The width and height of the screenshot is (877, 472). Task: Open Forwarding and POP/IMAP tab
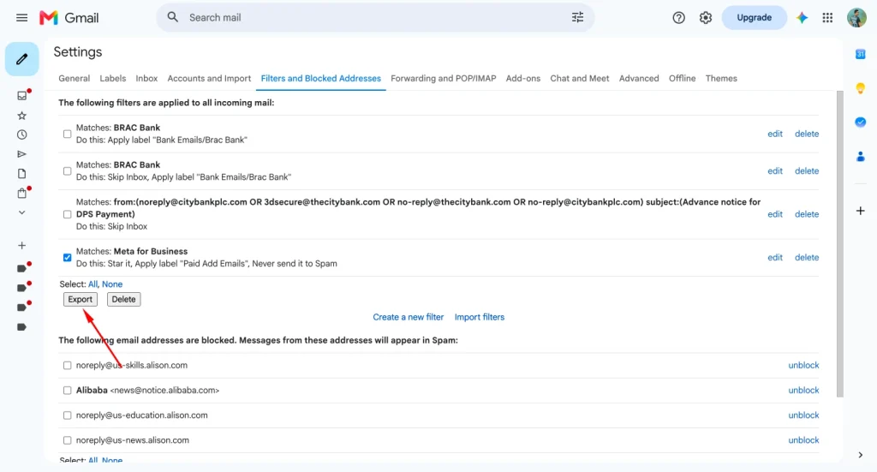[443, 78]
